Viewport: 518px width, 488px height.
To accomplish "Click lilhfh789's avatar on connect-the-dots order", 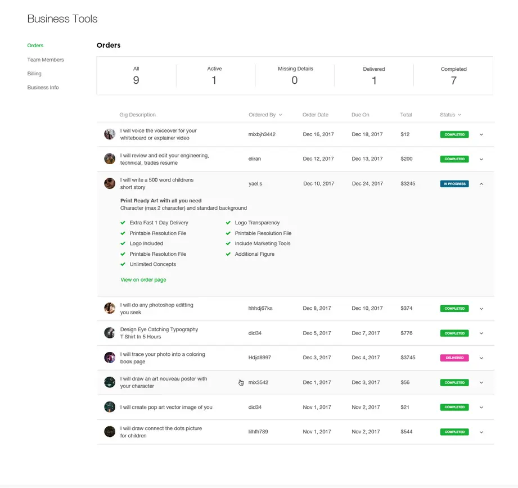I will tap(109, 432).
